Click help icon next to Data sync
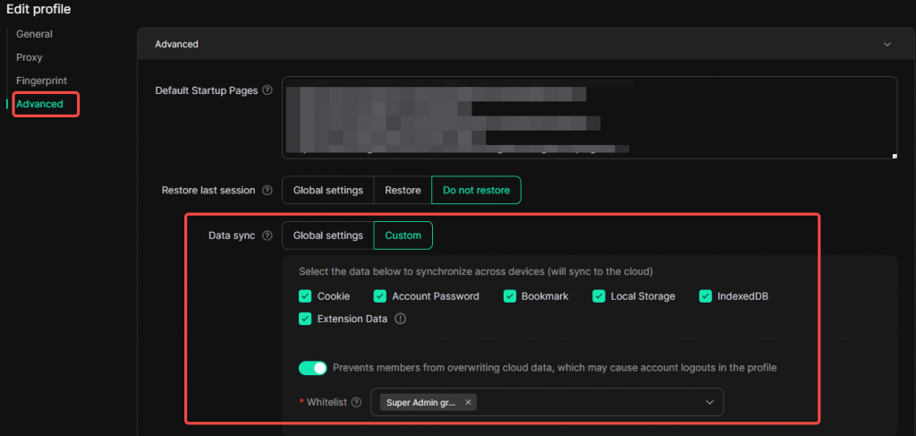916x436 pixels. tap(267, 236)
